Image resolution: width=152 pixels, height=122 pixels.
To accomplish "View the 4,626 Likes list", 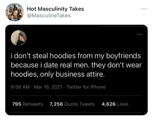I will 115,104.
